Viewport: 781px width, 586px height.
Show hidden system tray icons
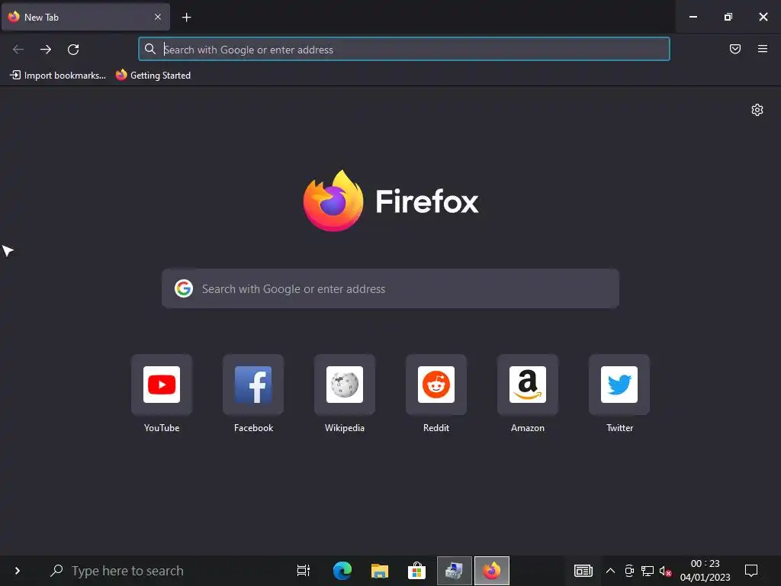[x=610, y=571]
